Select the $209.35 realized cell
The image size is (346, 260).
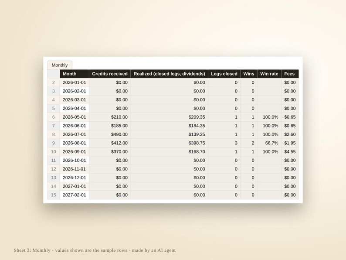(169, 117)
